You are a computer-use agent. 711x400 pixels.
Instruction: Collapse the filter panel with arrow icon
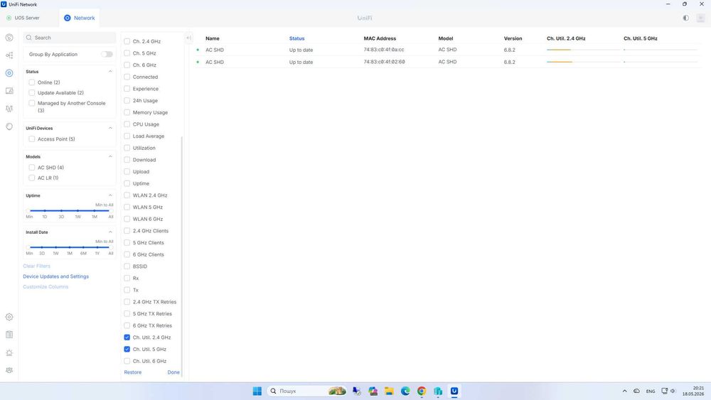coord(188,38)
